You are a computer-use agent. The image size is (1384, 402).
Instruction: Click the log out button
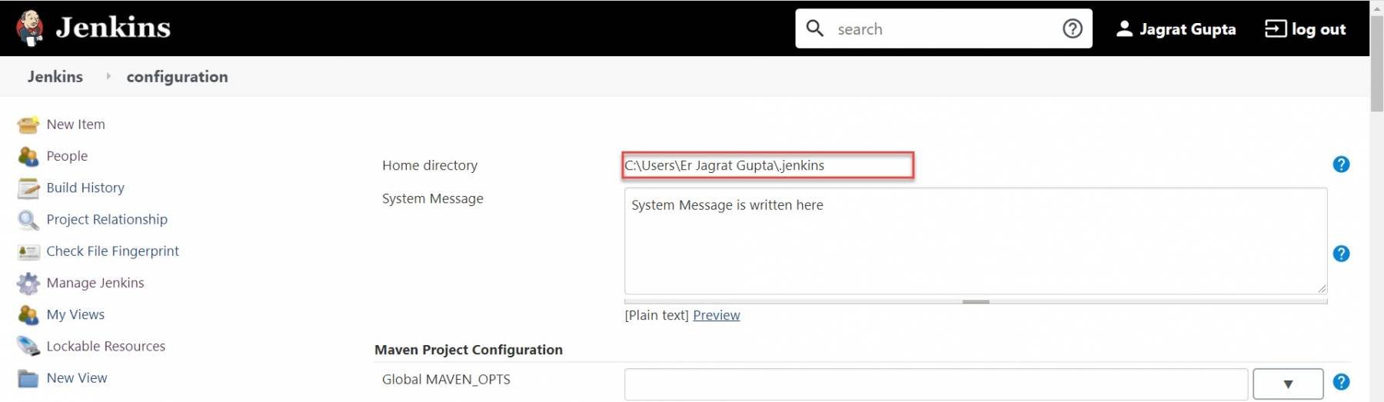coord(1306,29)
